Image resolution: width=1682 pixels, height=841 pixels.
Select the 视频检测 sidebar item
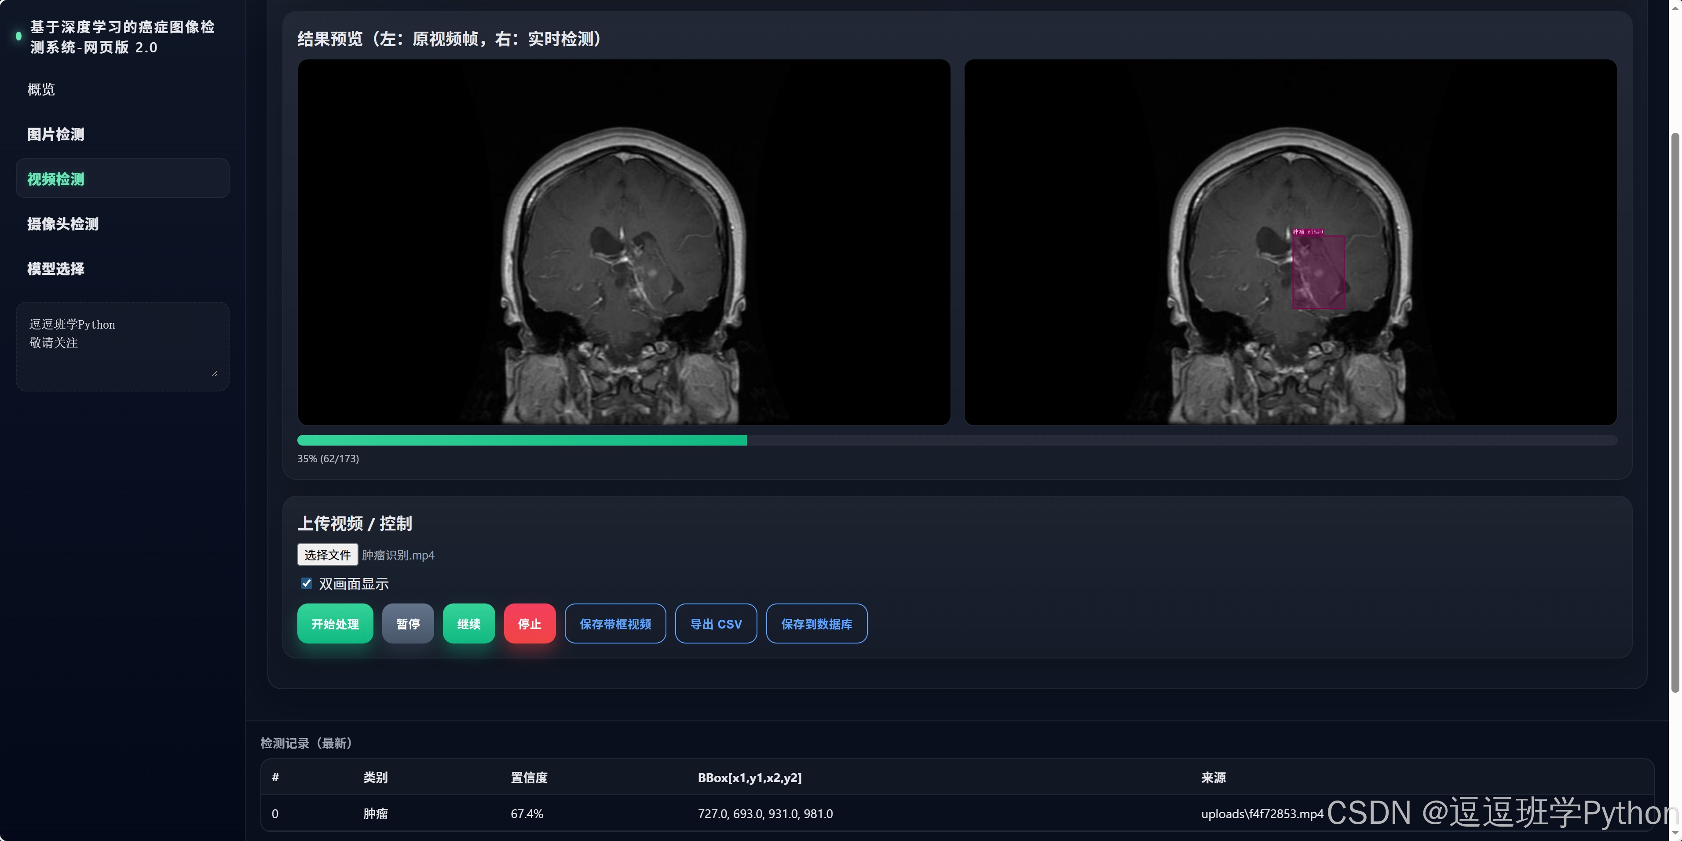pos(56,179)
